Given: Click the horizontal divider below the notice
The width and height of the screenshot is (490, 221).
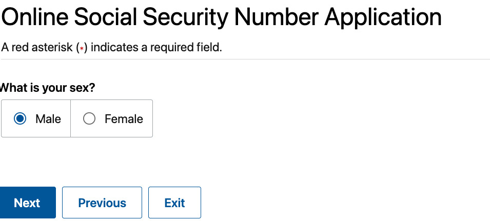Looking at the screenshot, I should click(245, 59).
